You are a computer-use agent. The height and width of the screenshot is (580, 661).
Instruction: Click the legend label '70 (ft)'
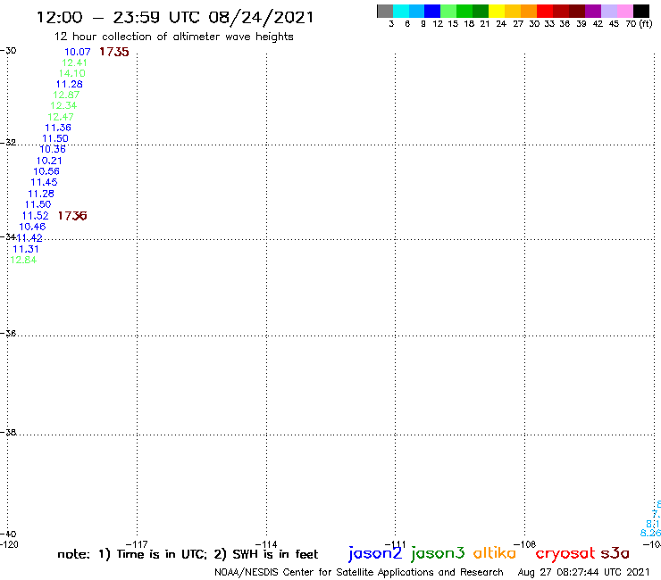click(x=639, y=23)
